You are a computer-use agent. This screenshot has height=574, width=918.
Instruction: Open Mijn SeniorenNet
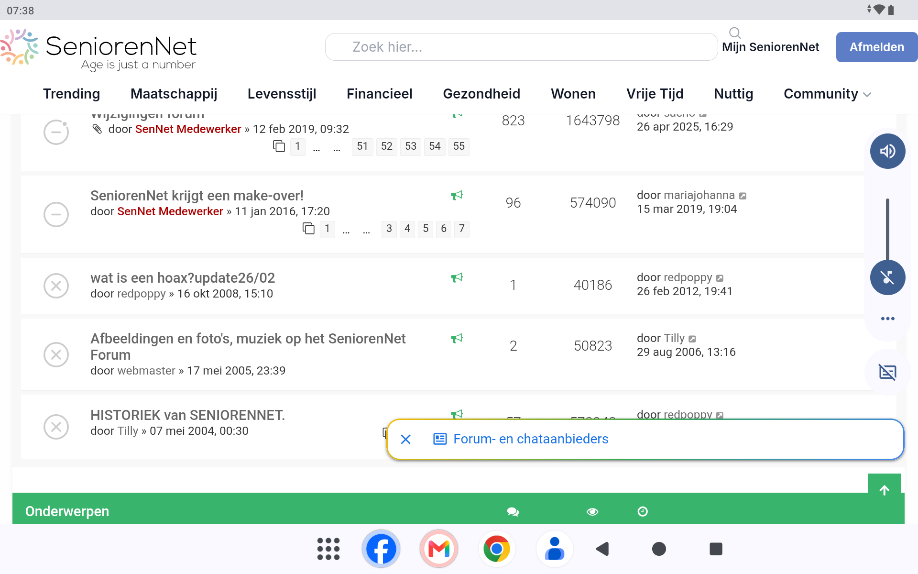[x=771, y=47]
